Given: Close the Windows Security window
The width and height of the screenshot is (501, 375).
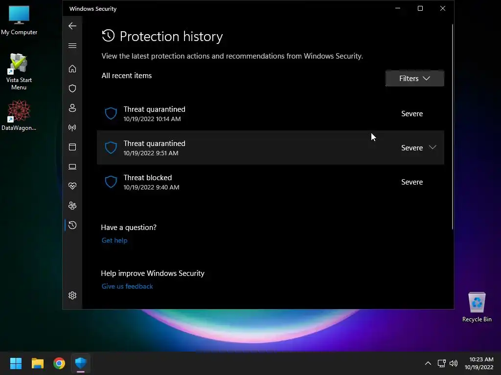Looking at the screenshot, I should pos(442,8).
